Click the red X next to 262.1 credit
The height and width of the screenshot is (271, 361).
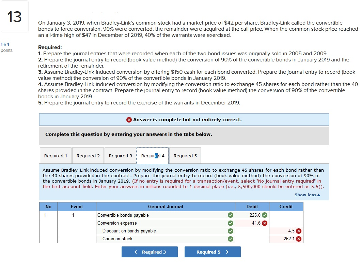pyautogui.click(x=299, y=239)
